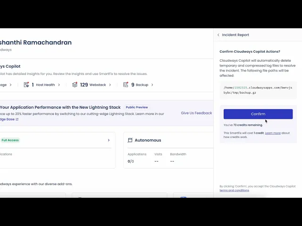Go back using the Incident Report arrow

pos(218,35)
